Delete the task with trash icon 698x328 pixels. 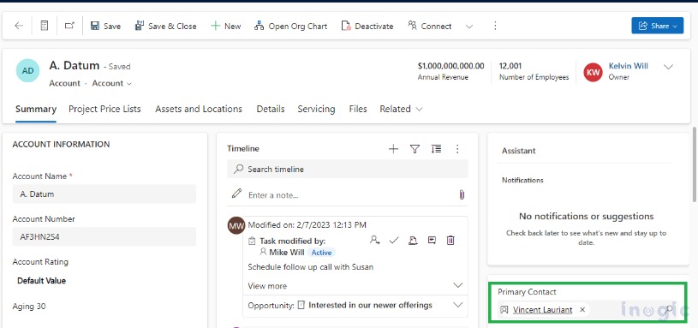(x=450, y=241)
